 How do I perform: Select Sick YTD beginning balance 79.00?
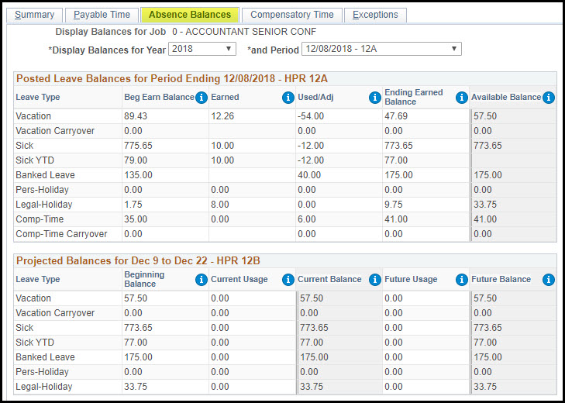pyautogui.click(x=136, y=160)
